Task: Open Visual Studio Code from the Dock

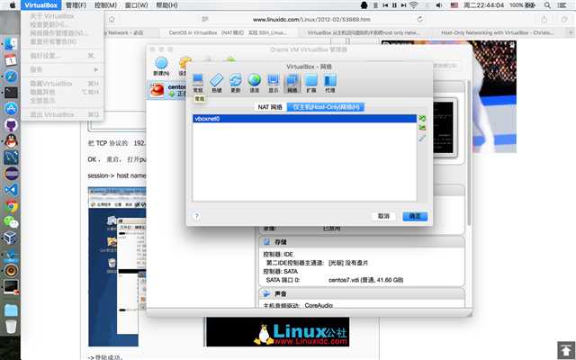Action: (x=11, y=190)
